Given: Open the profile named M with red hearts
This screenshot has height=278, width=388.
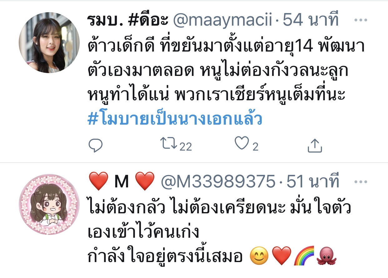Looking at the screenshot, I should [x=122, y=182].
